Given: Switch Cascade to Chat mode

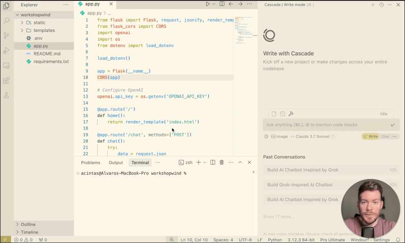Looking at the screenshot, I should tap(385, 136).
